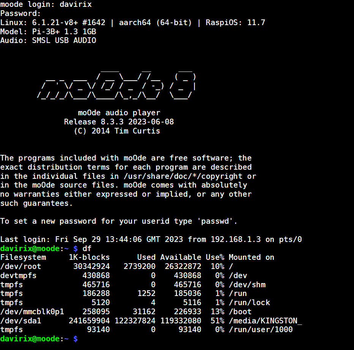Click the 'RaspiOS: 11.7' text
Image resolution: width=354 pixels, height=350 pixels.
pyautogui.click(x=235, y=22)
